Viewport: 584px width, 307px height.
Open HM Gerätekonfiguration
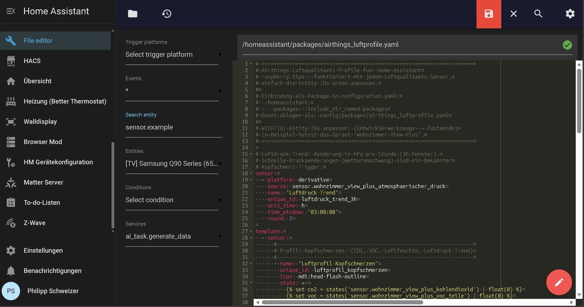click(55, 162)
